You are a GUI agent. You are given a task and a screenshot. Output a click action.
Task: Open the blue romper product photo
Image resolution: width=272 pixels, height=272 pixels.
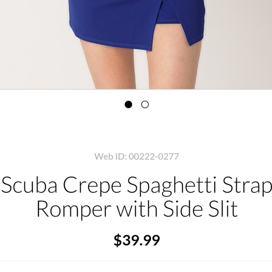tap(136, 45)
